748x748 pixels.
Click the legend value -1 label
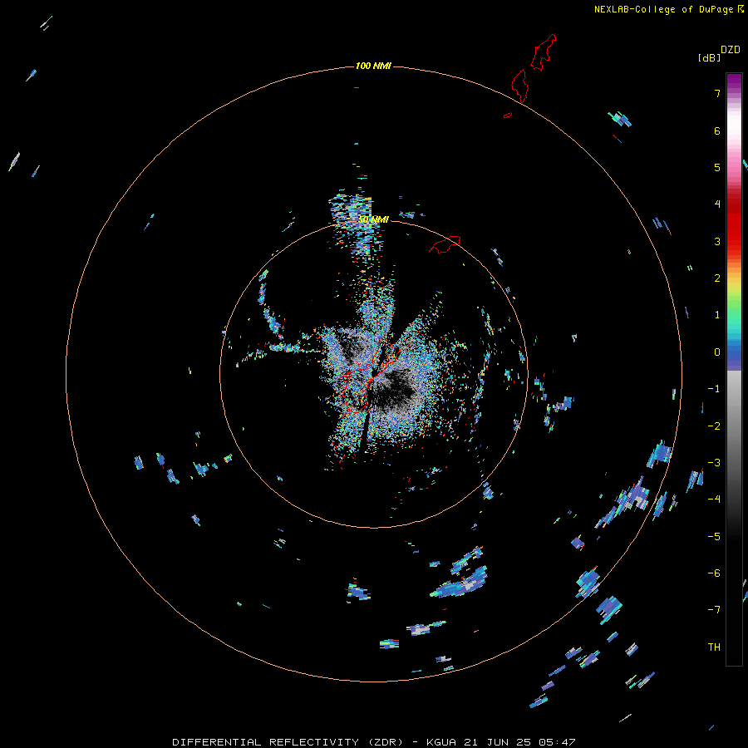[x=714, y=389]
